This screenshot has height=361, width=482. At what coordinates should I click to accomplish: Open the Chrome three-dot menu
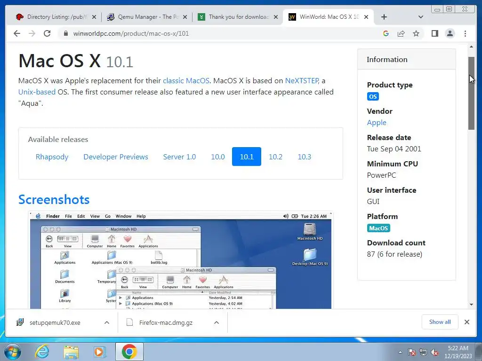(x=465, y=33)
